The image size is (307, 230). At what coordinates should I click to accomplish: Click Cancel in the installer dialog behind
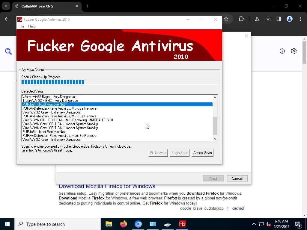point(237,178)
